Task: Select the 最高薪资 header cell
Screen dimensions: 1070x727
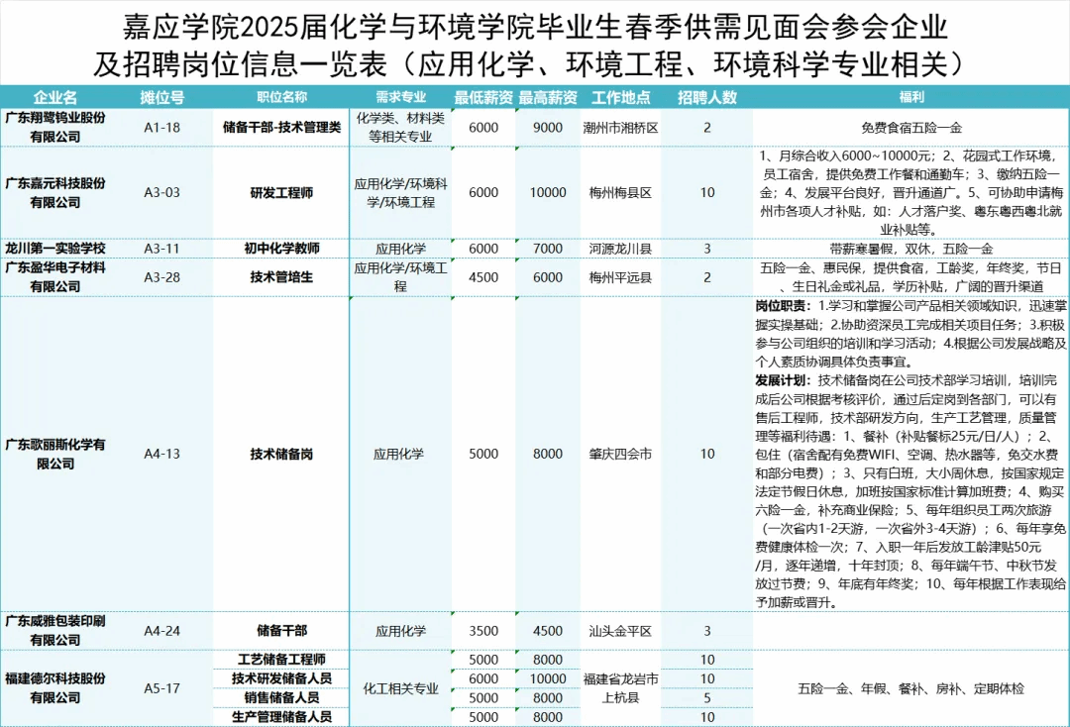Action: click(x=548, y=98)
